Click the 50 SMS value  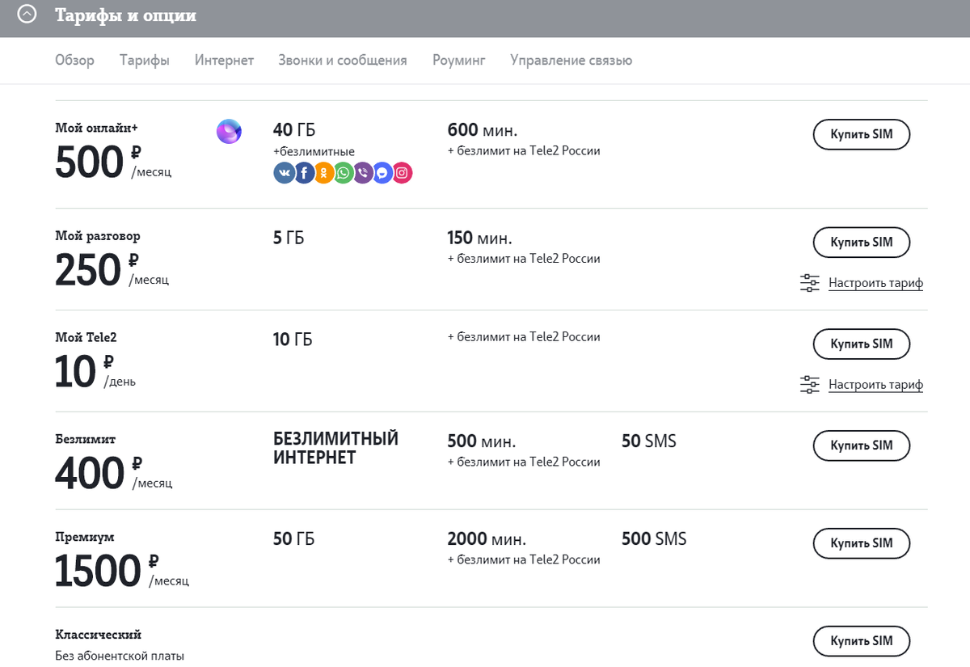(x=649, y=441)
